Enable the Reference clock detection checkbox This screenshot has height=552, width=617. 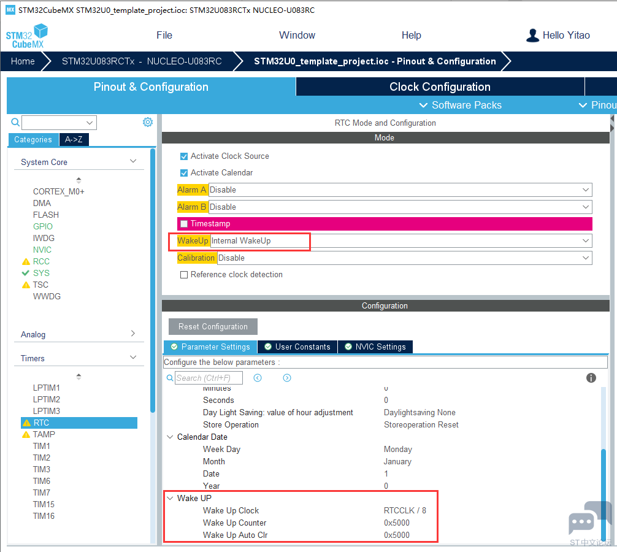coord(184,275)
